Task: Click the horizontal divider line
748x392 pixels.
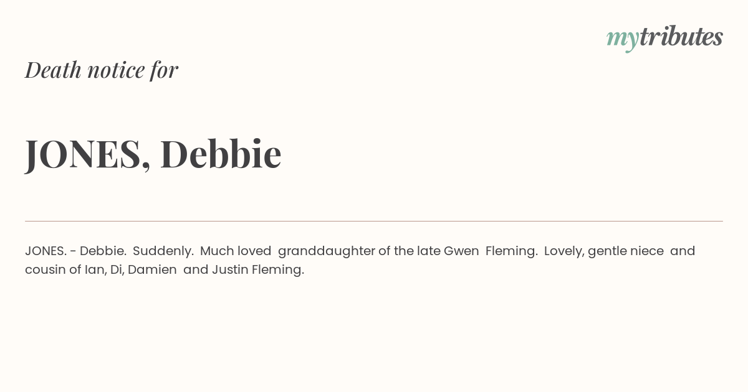Action: 374,221
